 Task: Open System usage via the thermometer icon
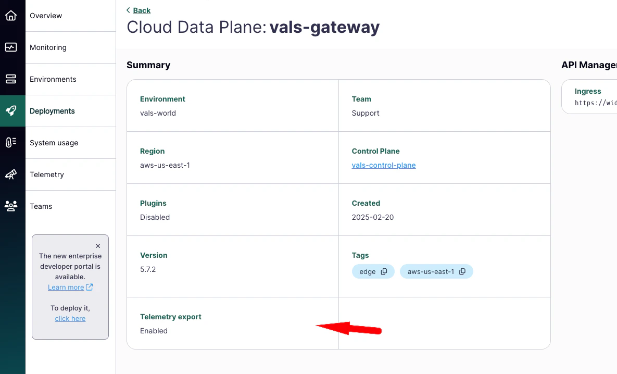(12, 142)
